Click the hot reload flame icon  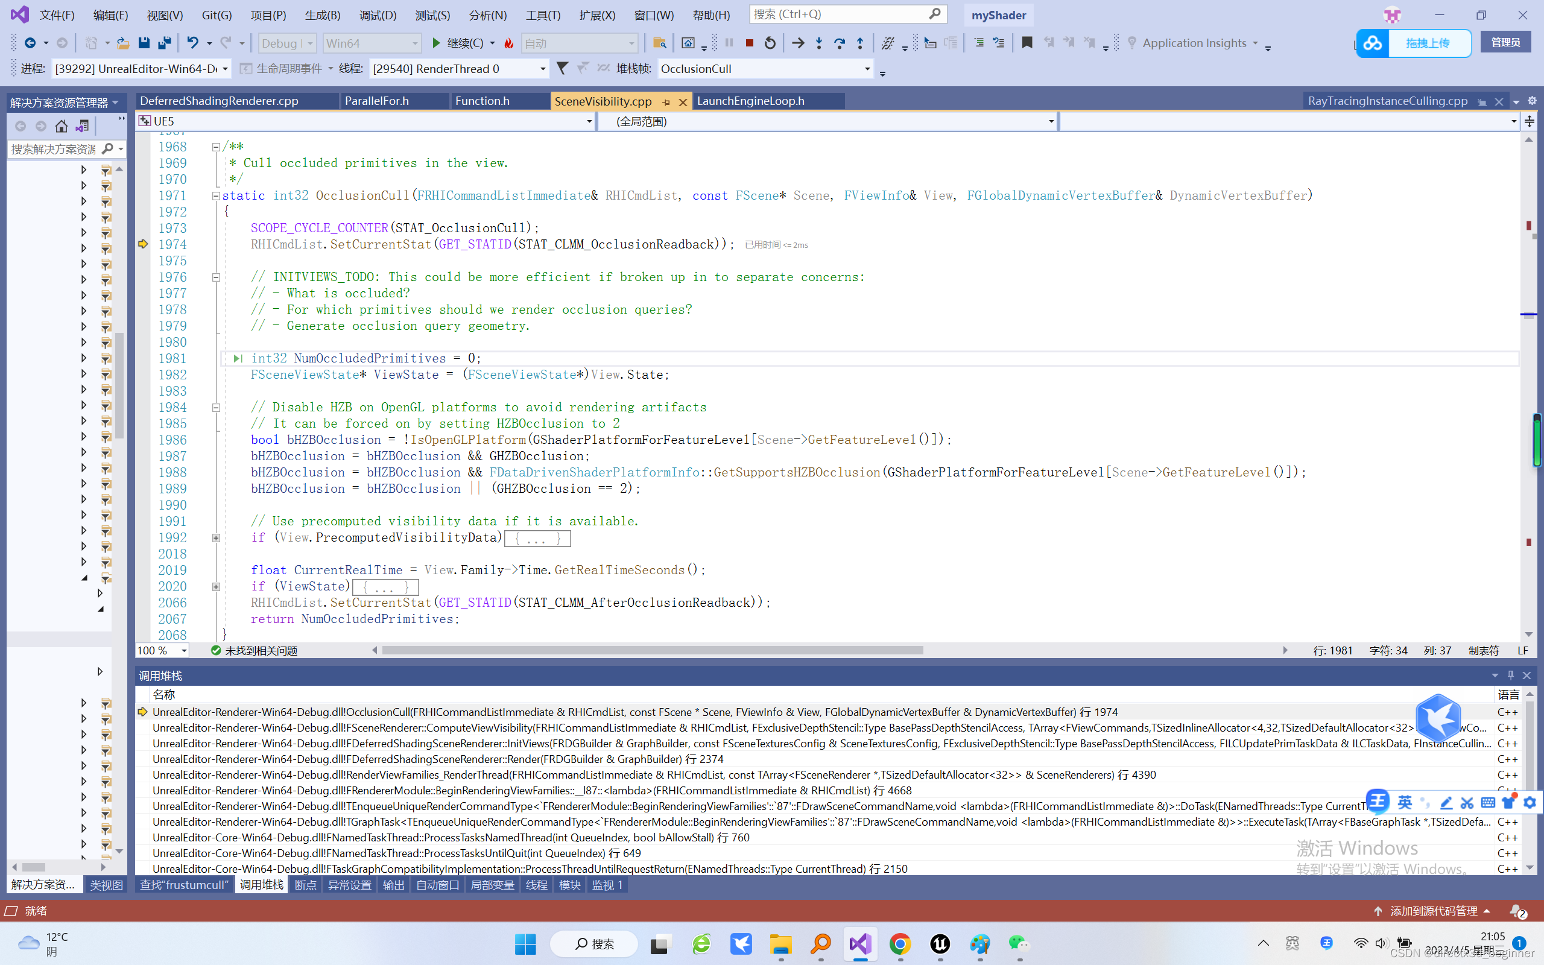508,43
